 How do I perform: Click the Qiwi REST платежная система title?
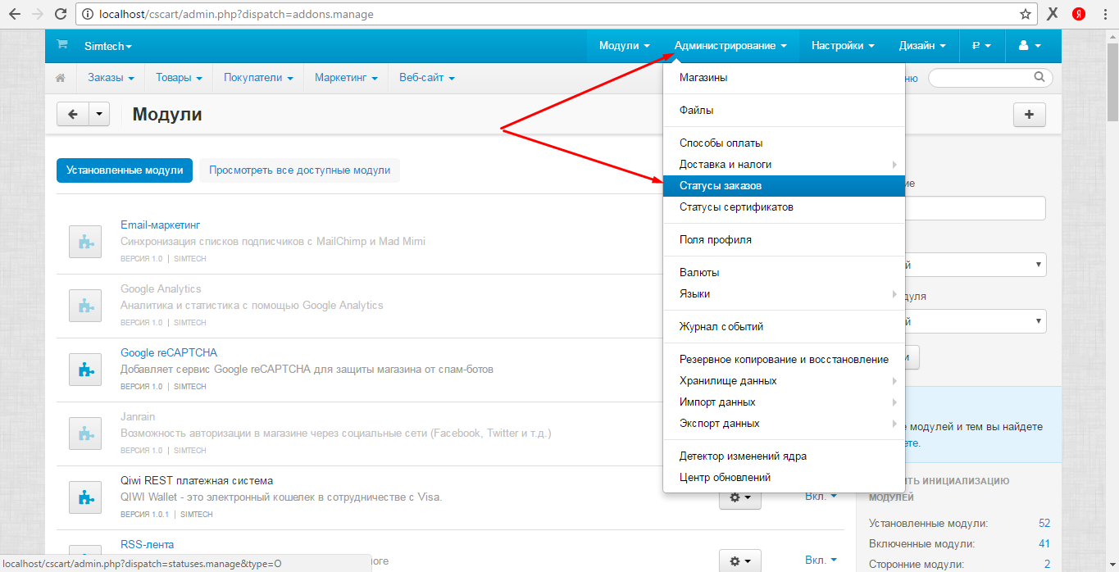tap(197, 480)
